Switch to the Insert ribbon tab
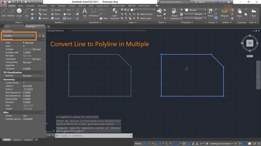Viewport: 261px width, 146px height. tap(20, 6)
